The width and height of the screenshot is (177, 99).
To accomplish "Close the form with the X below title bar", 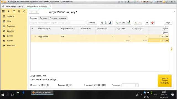I will pyautogui.click(x=174, y=12).
